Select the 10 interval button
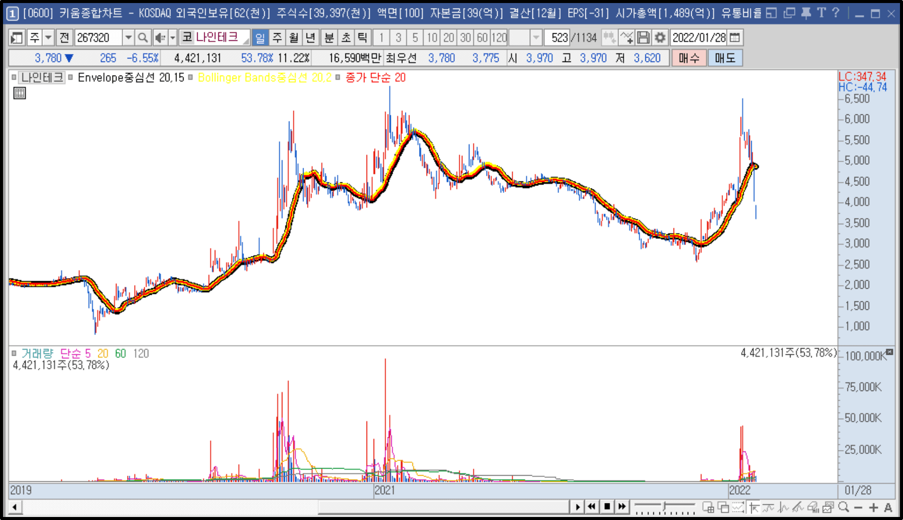The image size is (903, 520). pos(432,38)
